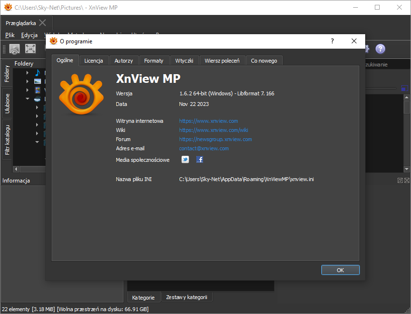Image resolution: width=411 pixels, height=314 pixels.
Task: Click the right panel scroll up arrow
Action: click(x=407, y=98)
